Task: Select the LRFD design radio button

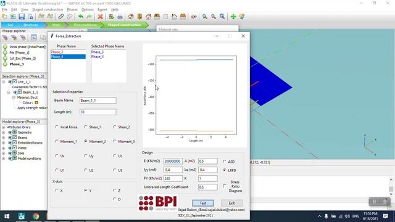Action: (225, 170)
